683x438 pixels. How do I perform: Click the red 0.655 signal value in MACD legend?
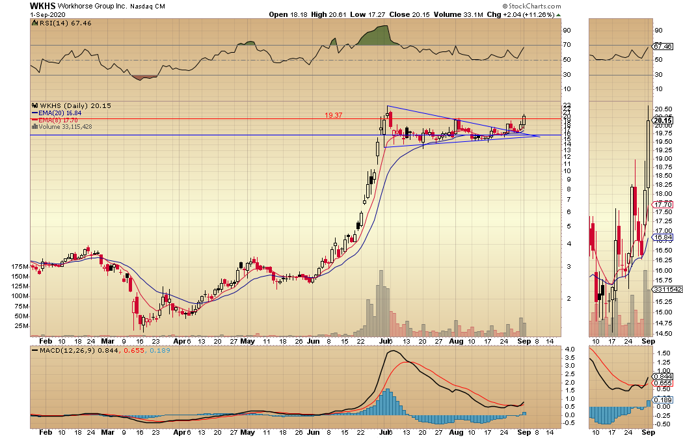[134, 350]
